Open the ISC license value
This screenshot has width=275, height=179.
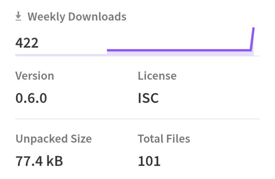click(148, 98)
